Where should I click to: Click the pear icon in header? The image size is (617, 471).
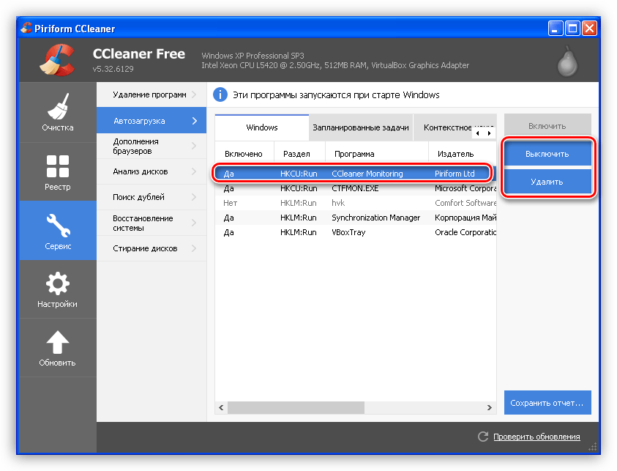pos(566,62)
